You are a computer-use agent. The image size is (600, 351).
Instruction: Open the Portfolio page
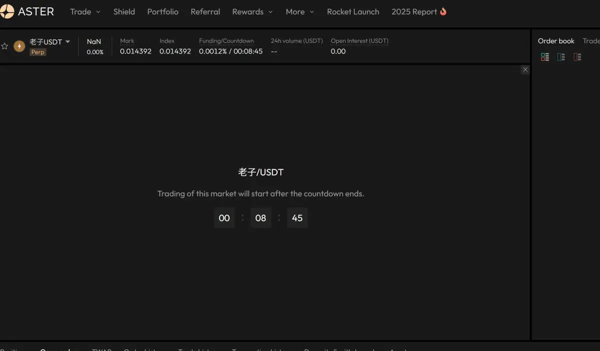[x=162, y=11]
